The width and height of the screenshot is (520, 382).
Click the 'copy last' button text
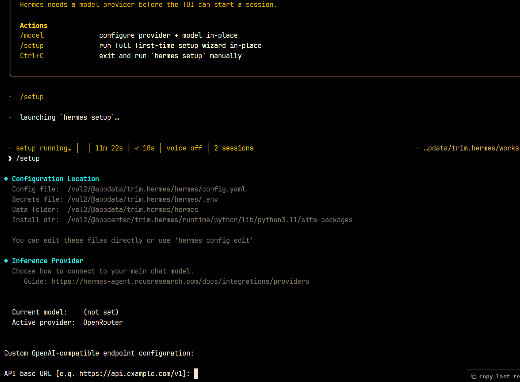(x=494, y=376)
